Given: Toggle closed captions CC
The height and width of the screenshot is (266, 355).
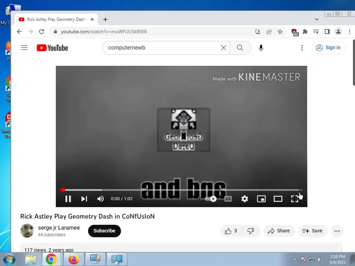Looking at the screenshot, I should (228, 199).
